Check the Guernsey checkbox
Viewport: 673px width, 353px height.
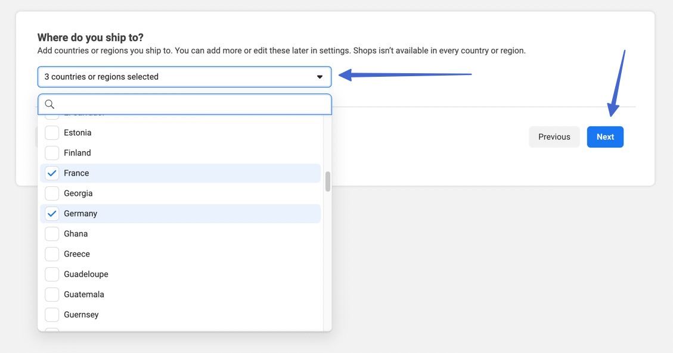pos(52,315)
